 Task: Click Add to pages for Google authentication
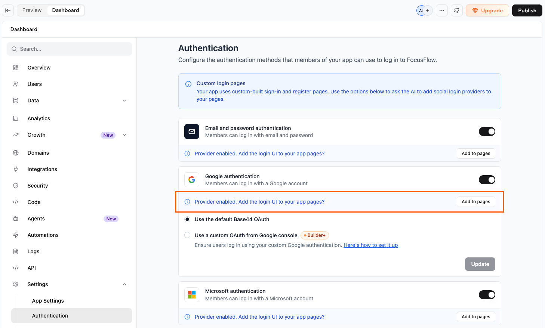pyautogui.click(x=476, y=202)
